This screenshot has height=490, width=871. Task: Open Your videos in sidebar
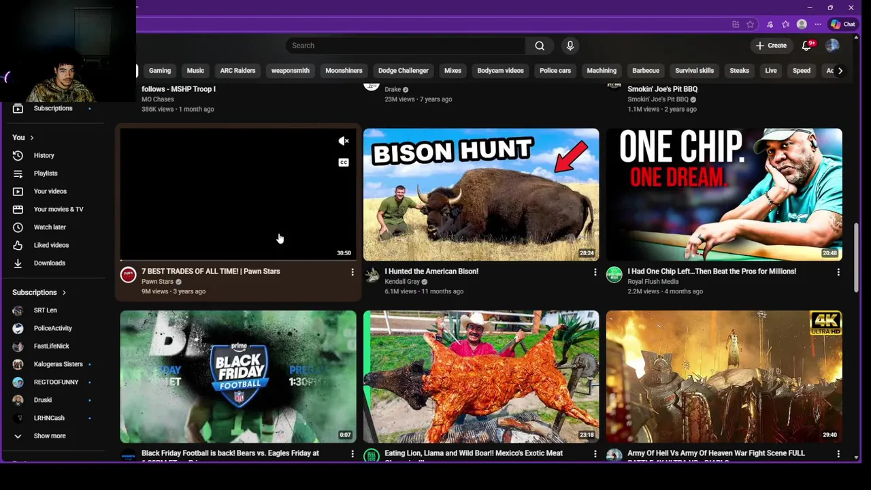[50, 191]
